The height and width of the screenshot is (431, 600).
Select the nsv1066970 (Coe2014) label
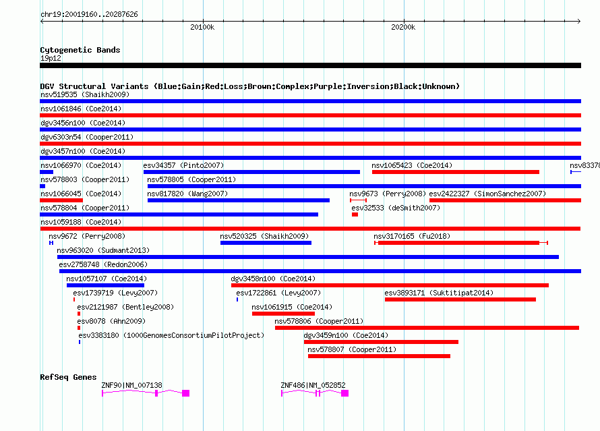pos(81,165)
